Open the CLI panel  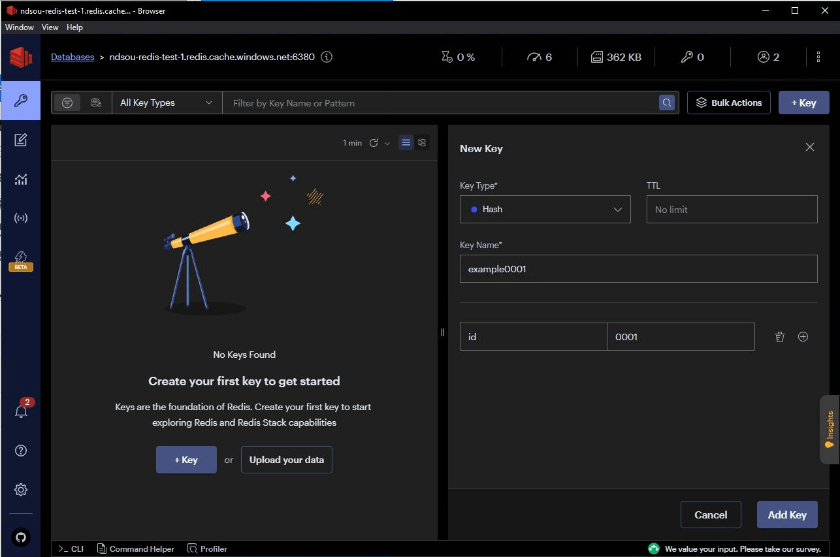[x=71, y=549]
